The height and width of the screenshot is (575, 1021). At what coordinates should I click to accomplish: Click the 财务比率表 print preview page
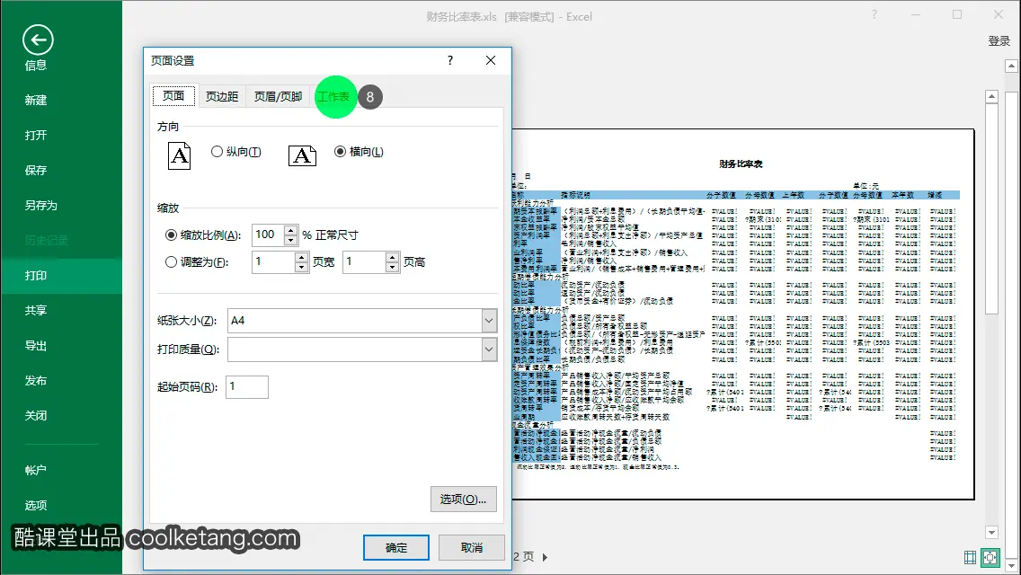(743, 314)
